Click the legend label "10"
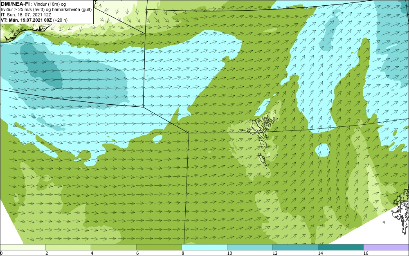The image size is (409, 256). click(229, 253)
